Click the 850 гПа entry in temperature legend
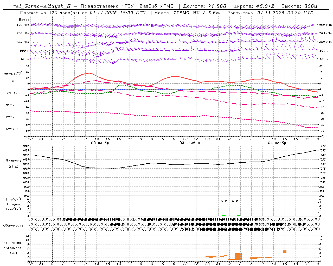Screen dimensions: 333x266 coord(12,105)
